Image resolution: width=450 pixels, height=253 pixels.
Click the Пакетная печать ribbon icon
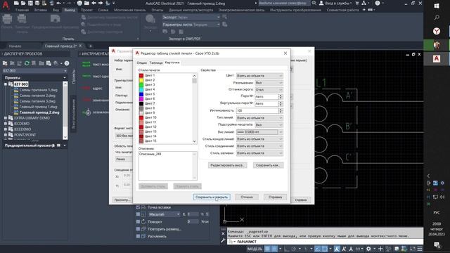22,20
